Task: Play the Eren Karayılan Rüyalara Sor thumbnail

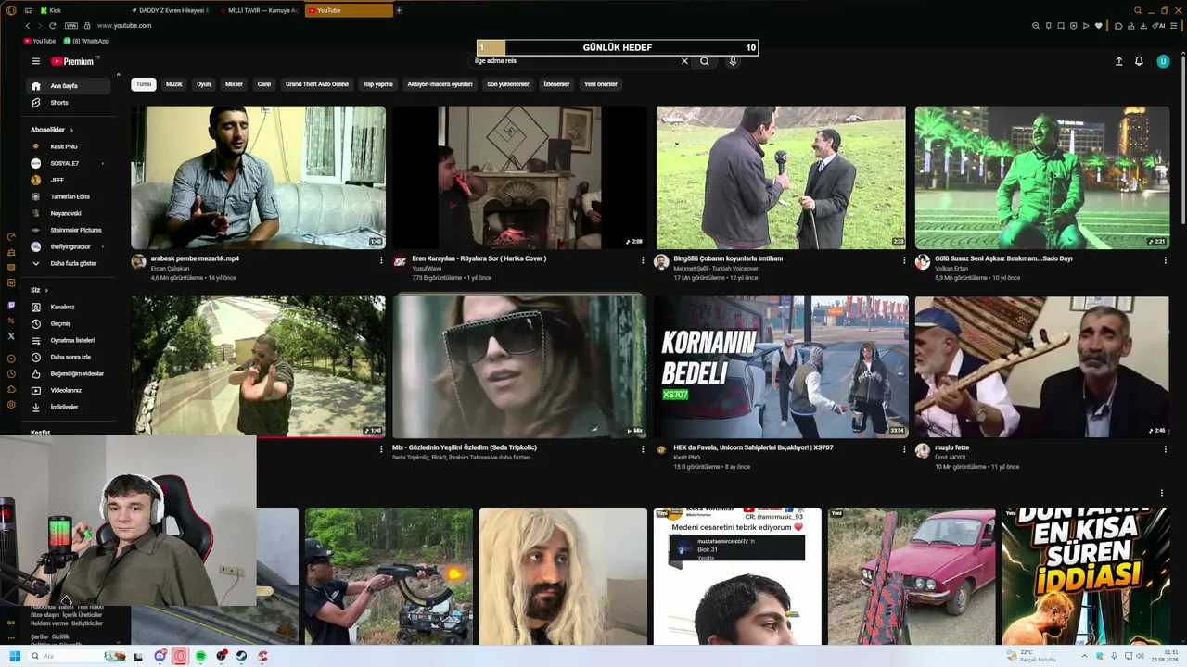Action: pos(519,177)
